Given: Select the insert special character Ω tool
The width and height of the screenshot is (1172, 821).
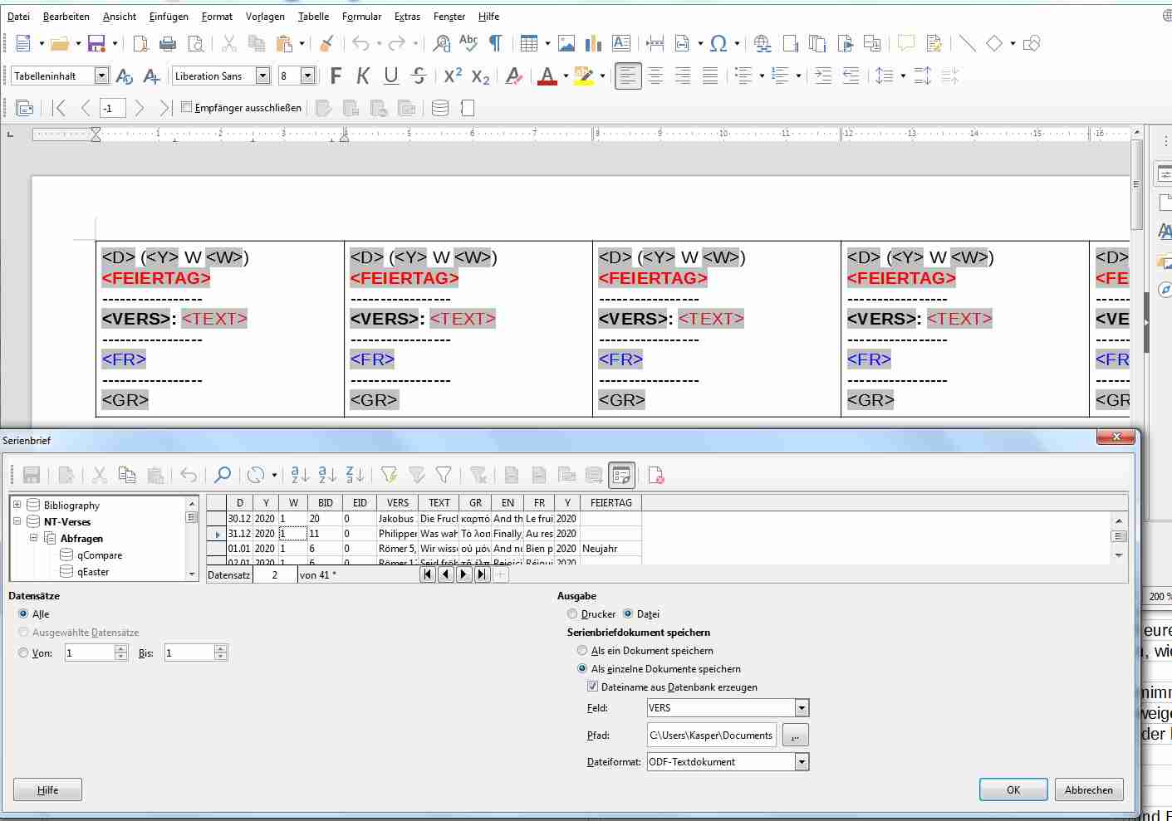Looking at the screenshot, I should (x=718, y=43).
